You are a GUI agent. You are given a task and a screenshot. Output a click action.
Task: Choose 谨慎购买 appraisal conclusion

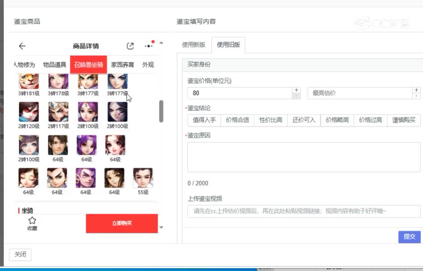pyautogui.click(x=404, y=120)
